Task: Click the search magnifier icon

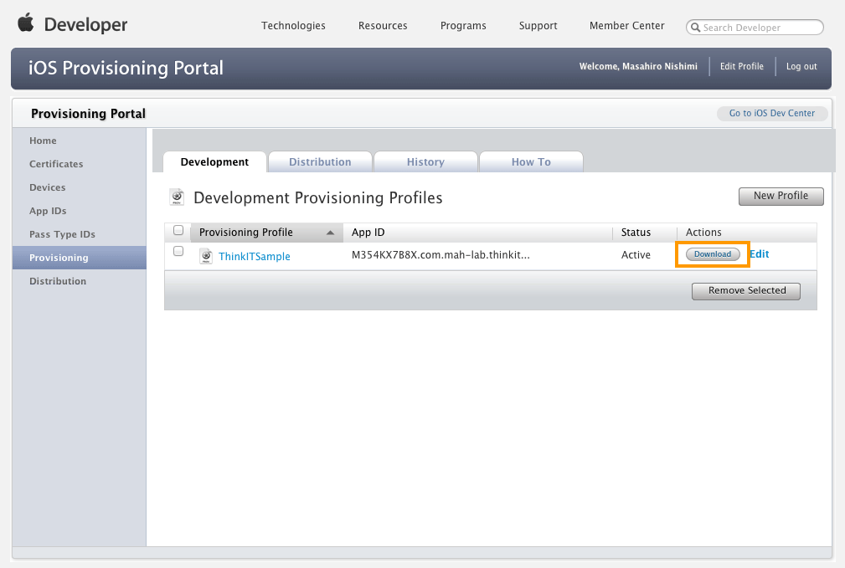Action: coord(696,28)
